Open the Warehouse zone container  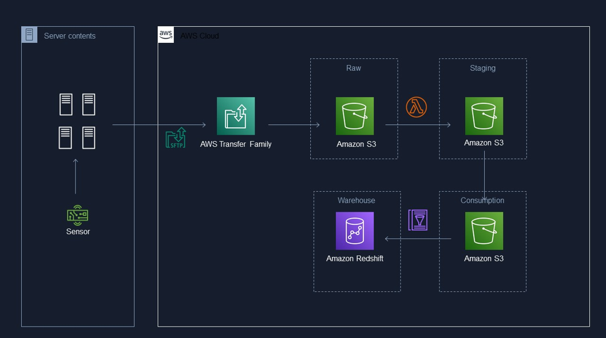coord(357,200)
